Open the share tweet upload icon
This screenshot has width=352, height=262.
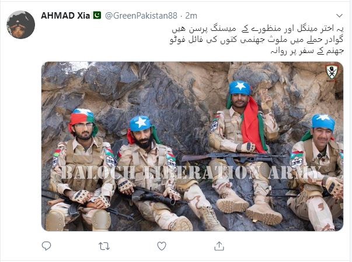219,246
